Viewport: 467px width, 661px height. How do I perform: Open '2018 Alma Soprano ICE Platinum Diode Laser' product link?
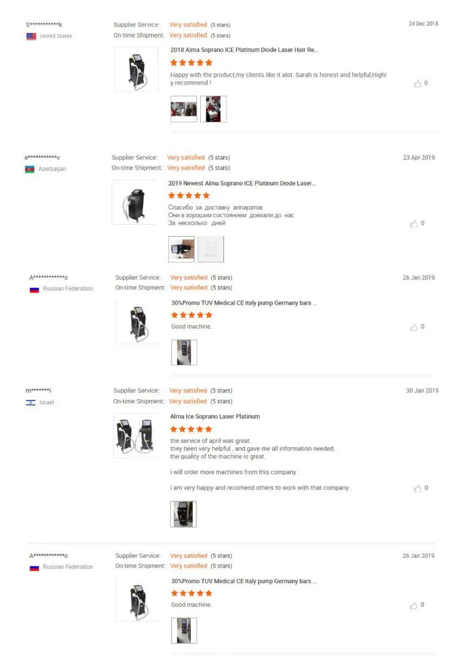244,50
